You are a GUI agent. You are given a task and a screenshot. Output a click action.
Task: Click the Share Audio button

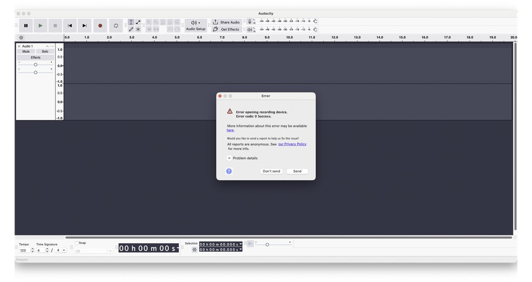[x=227, y=22]
